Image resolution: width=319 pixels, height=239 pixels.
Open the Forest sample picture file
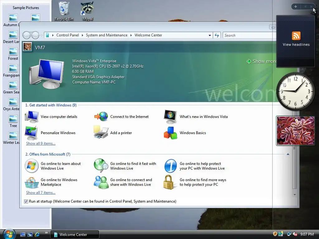click(x=13, y=54)
